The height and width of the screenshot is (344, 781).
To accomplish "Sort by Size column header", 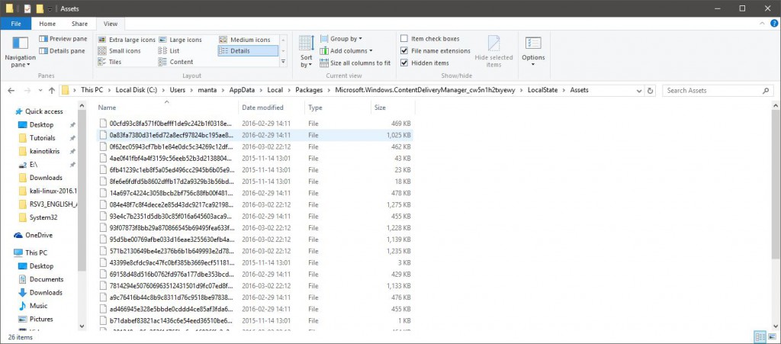I will tap(393, 108).
